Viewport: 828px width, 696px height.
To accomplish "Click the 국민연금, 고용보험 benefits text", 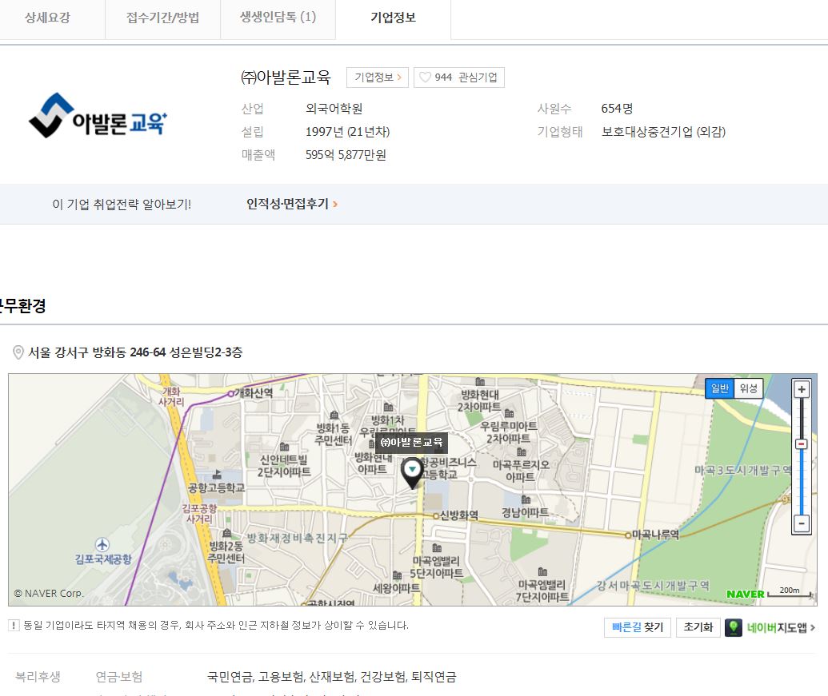I will (x=332, y=677).
